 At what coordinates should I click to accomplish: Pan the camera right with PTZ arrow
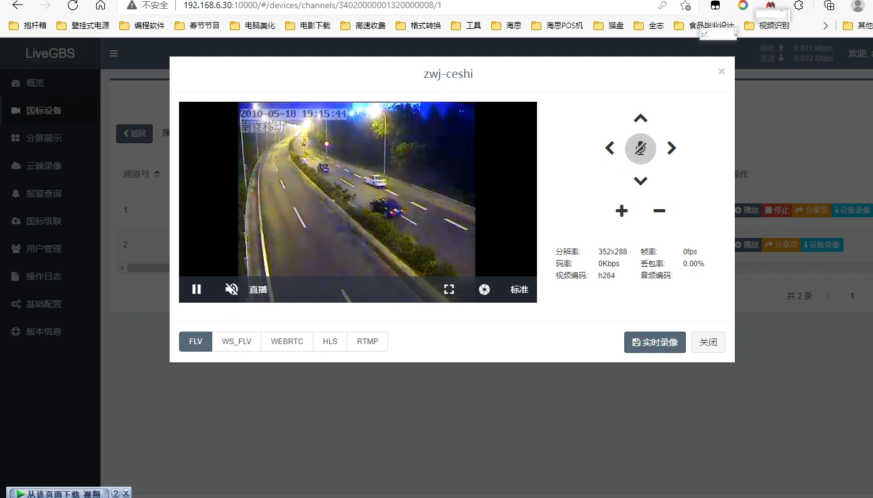(x=671, y=148)
